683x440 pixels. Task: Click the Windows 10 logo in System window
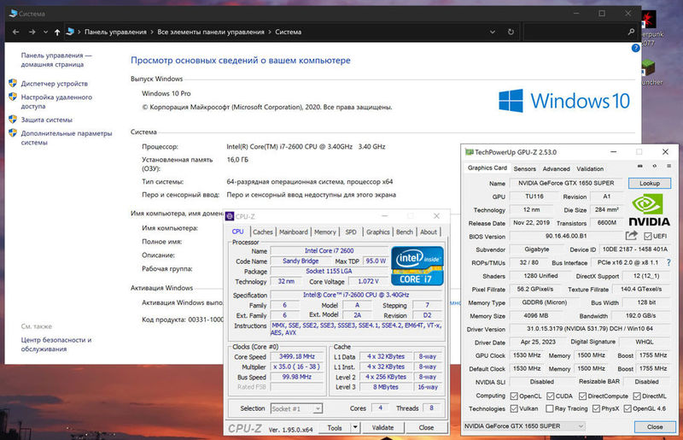tap(564, 101)
